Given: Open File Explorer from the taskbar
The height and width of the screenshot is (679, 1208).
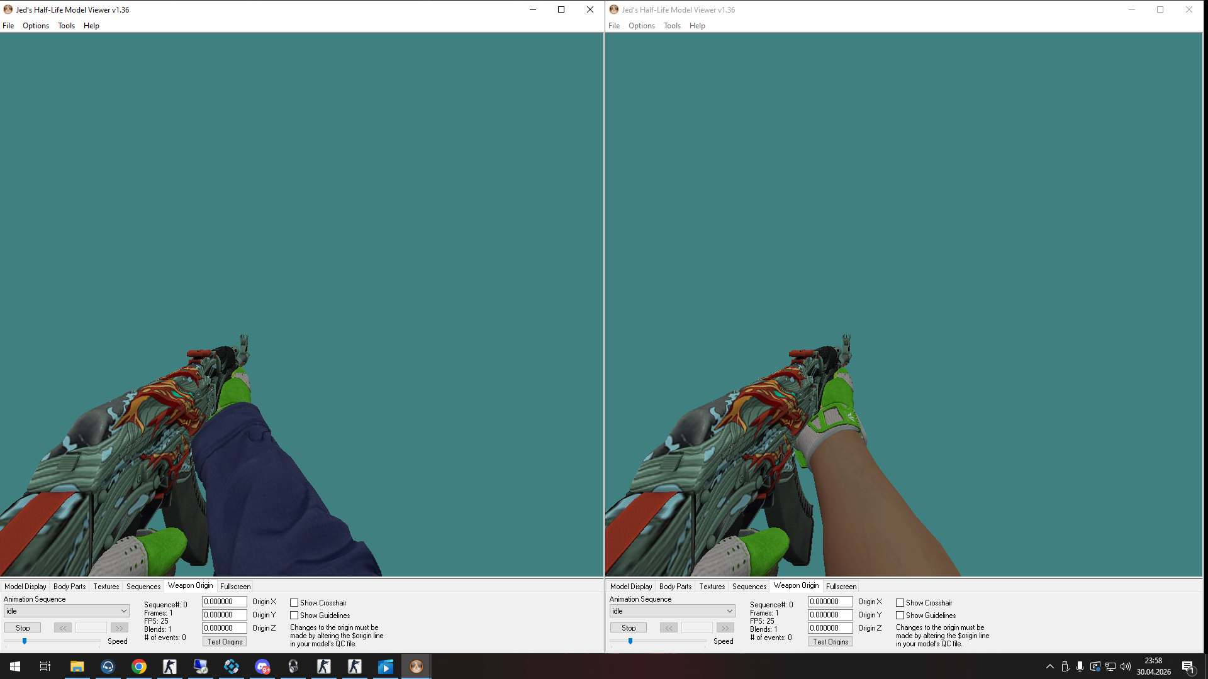Looking at the screenshot, I should tap(77, 666).
